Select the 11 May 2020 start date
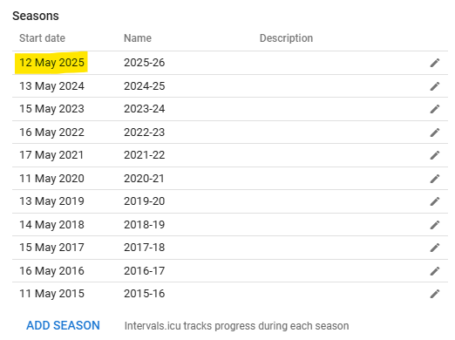 51,179
